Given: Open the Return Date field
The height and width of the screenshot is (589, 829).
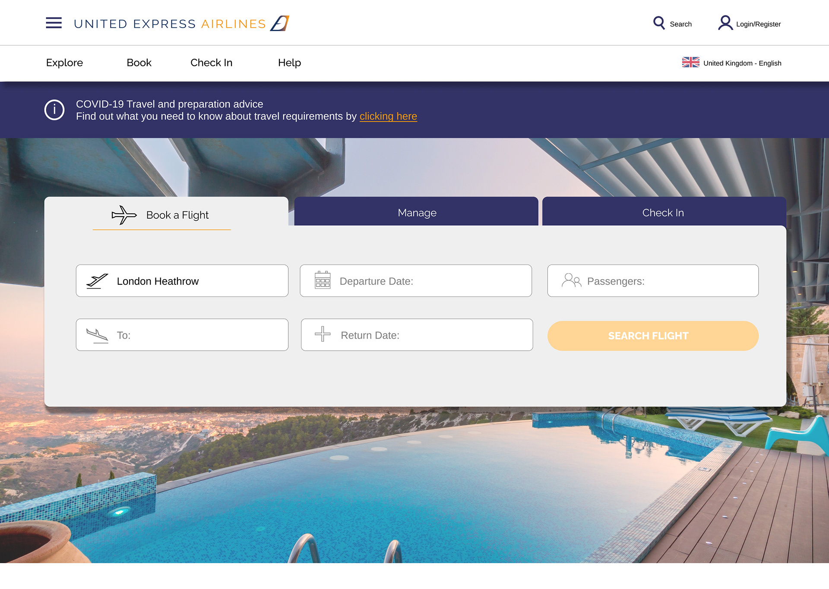Looking at the screenshot, I should [417, 335].
